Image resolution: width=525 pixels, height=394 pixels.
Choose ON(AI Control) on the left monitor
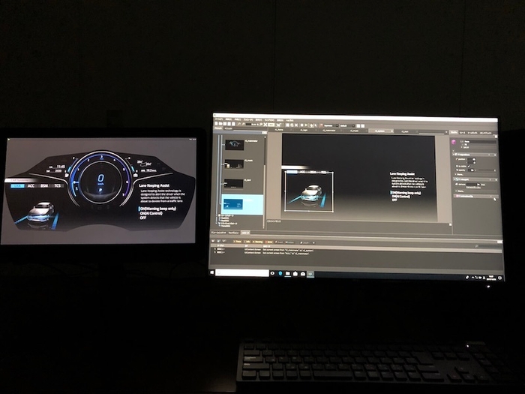[154, 214]
